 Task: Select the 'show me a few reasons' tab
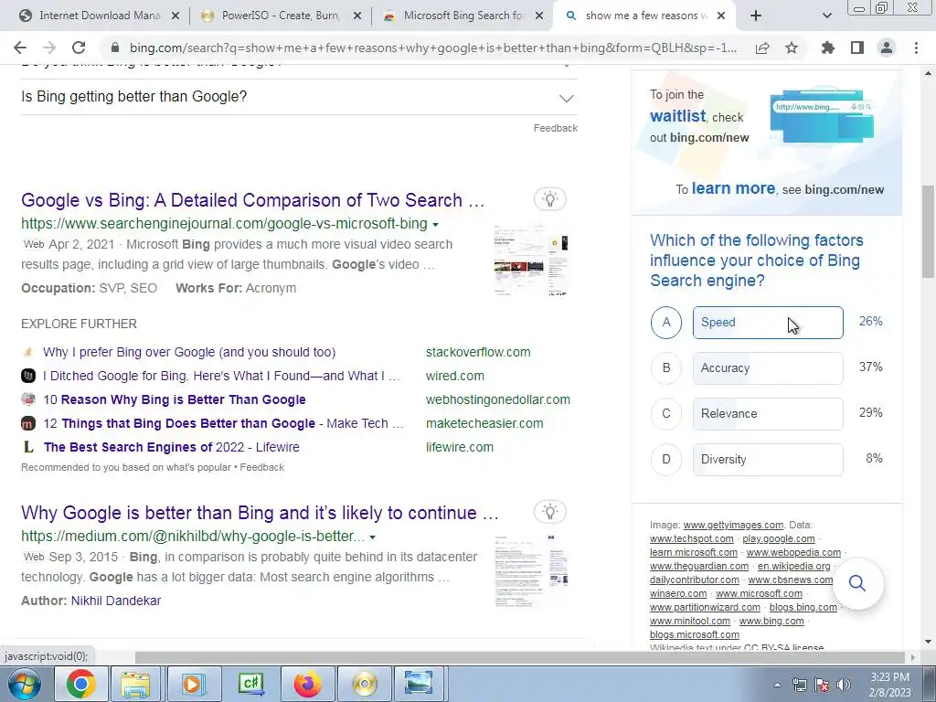(645, 16)
